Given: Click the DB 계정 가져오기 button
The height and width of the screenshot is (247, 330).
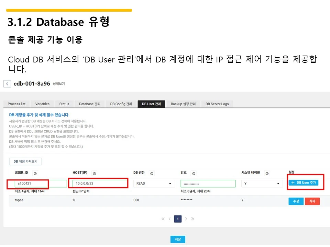Looking at the screenshot, I should pyautogui.click(x=25, y=161).
